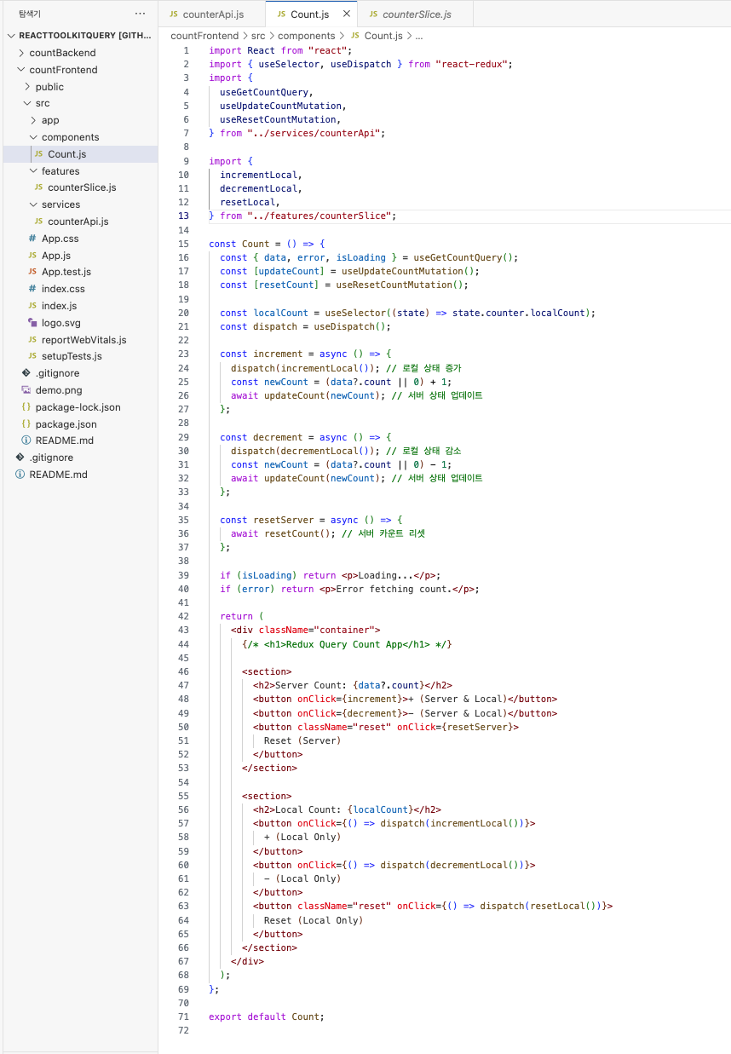Click the breadcrumb trailing ellipsis symbol
731x1054 pixels.
point(419,36)
